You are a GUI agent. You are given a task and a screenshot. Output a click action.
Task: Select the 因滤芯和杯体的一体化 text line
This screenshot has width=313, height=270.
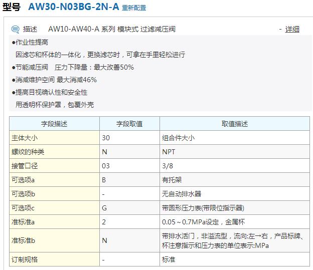tap(100, 55)
